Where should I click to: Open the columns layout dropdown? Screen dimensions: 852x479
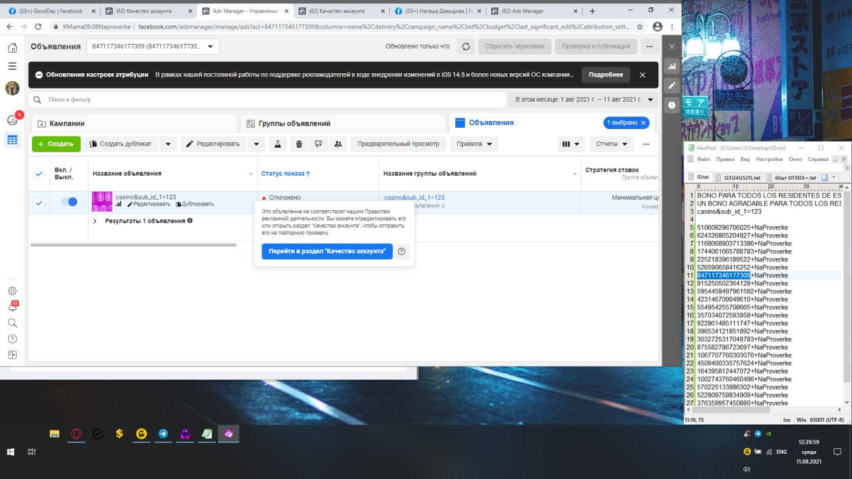point(570,144)
